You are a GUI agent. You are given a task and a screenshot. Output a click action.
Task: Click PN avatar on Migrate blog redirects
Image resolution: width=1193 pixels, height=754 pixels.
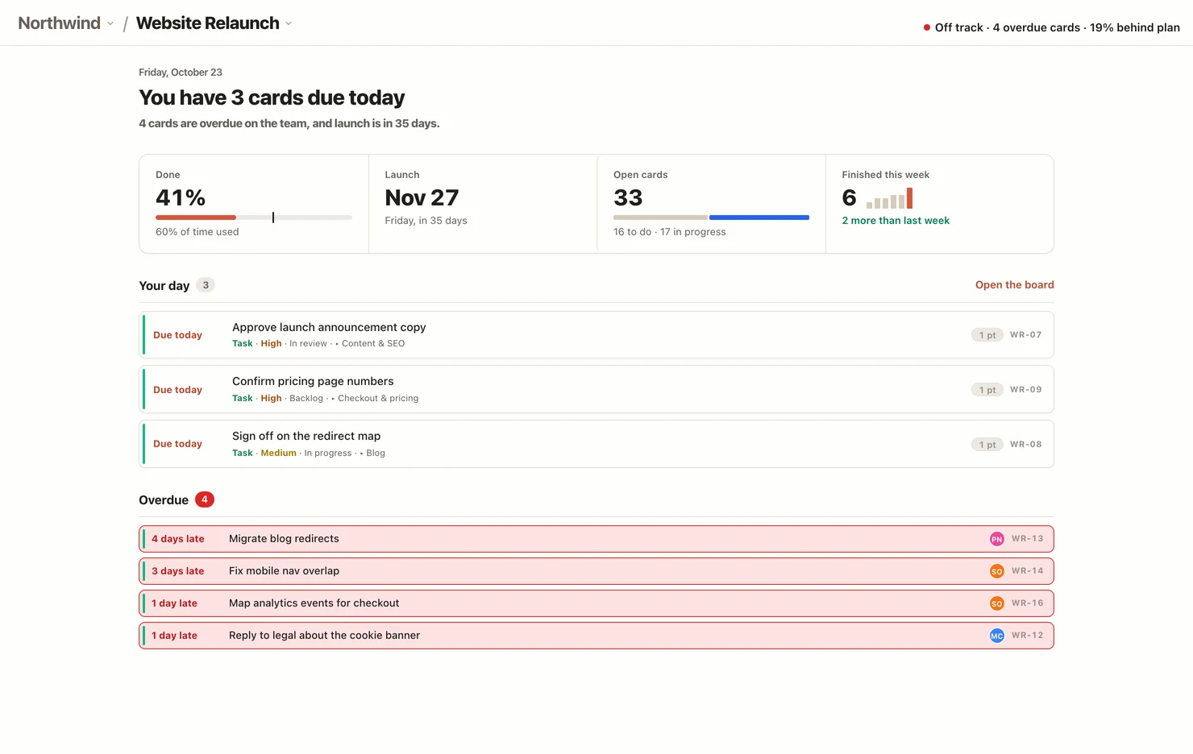tap(997, 539)
